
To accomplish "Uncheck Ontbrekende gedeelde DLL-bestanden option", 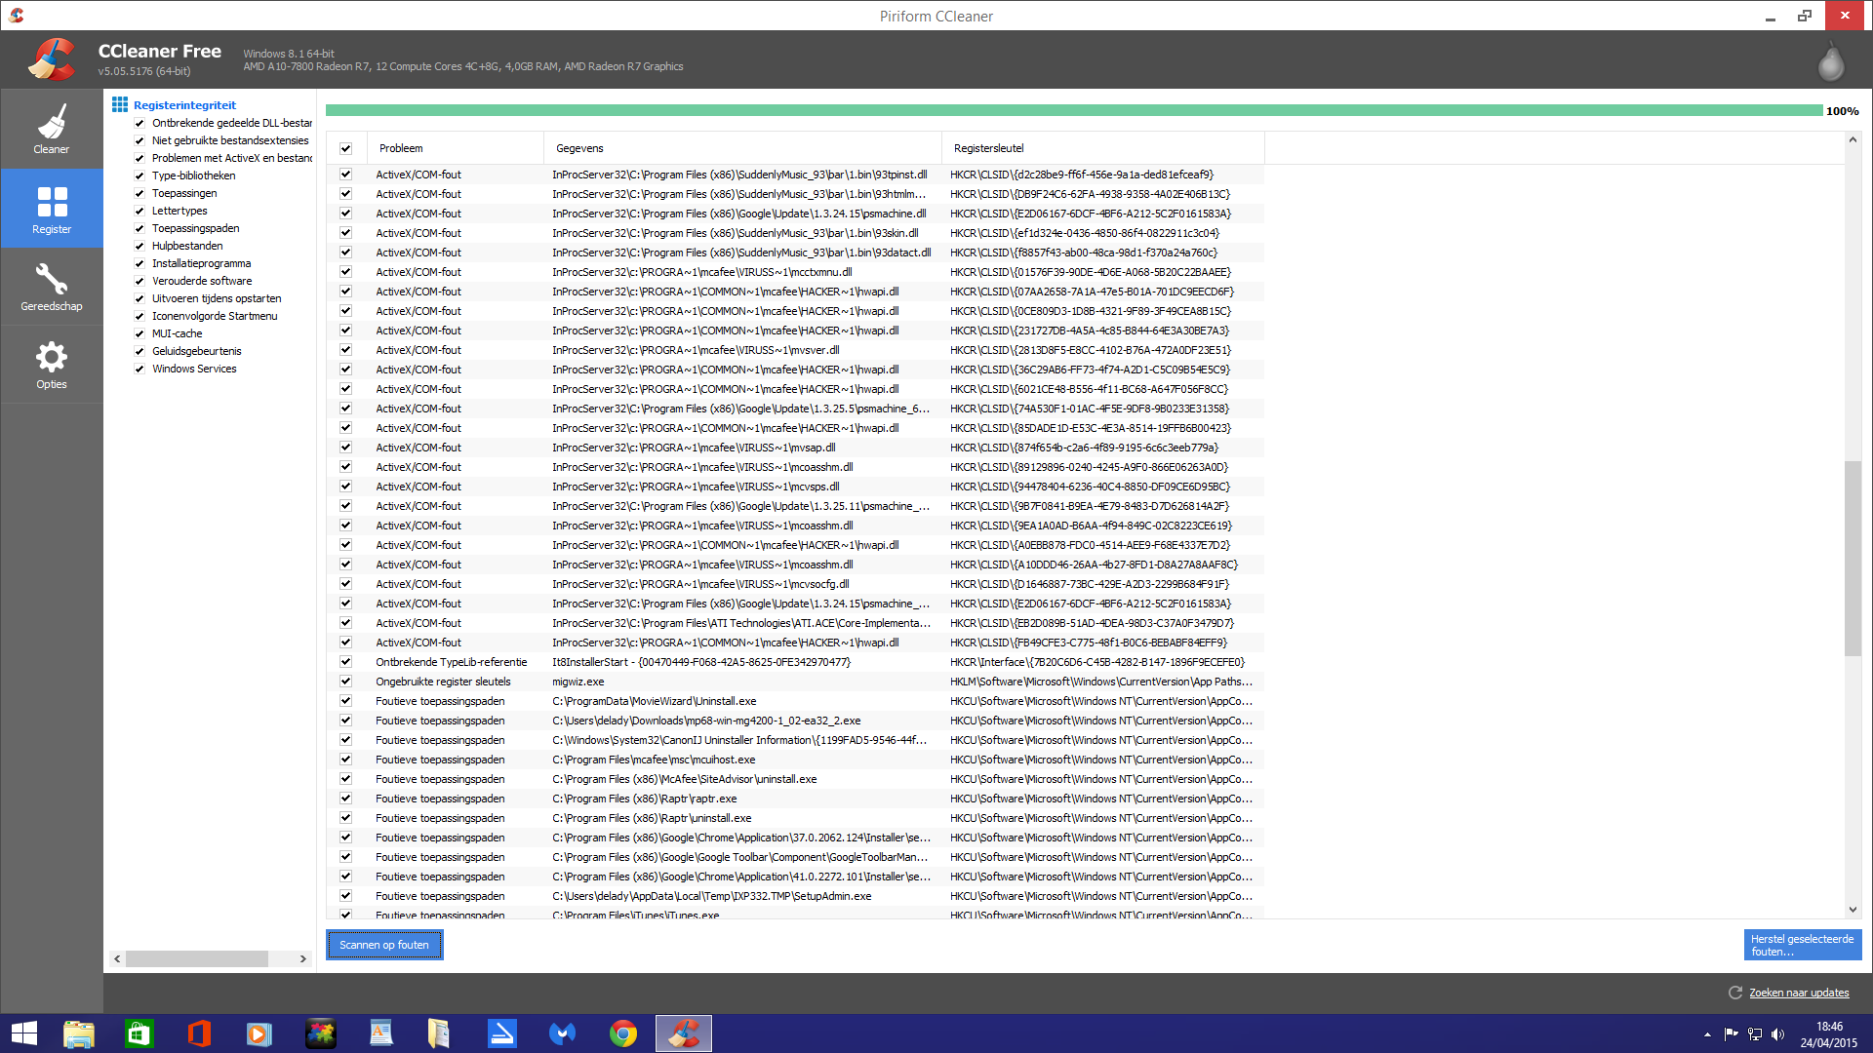I will point(139,123).
